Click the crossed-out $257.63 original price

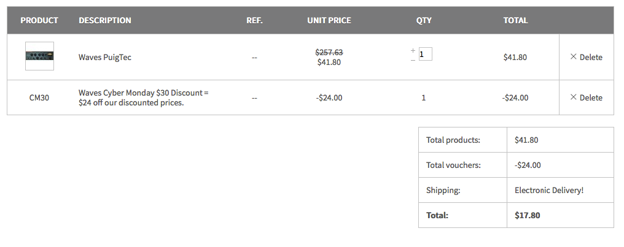click(x=329, y=53)
